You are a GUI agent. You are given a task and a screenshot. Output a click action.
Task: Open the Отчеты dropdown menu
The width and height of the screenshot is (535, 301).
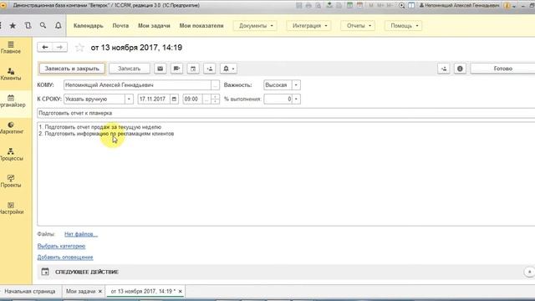click(x=358, y=26)
